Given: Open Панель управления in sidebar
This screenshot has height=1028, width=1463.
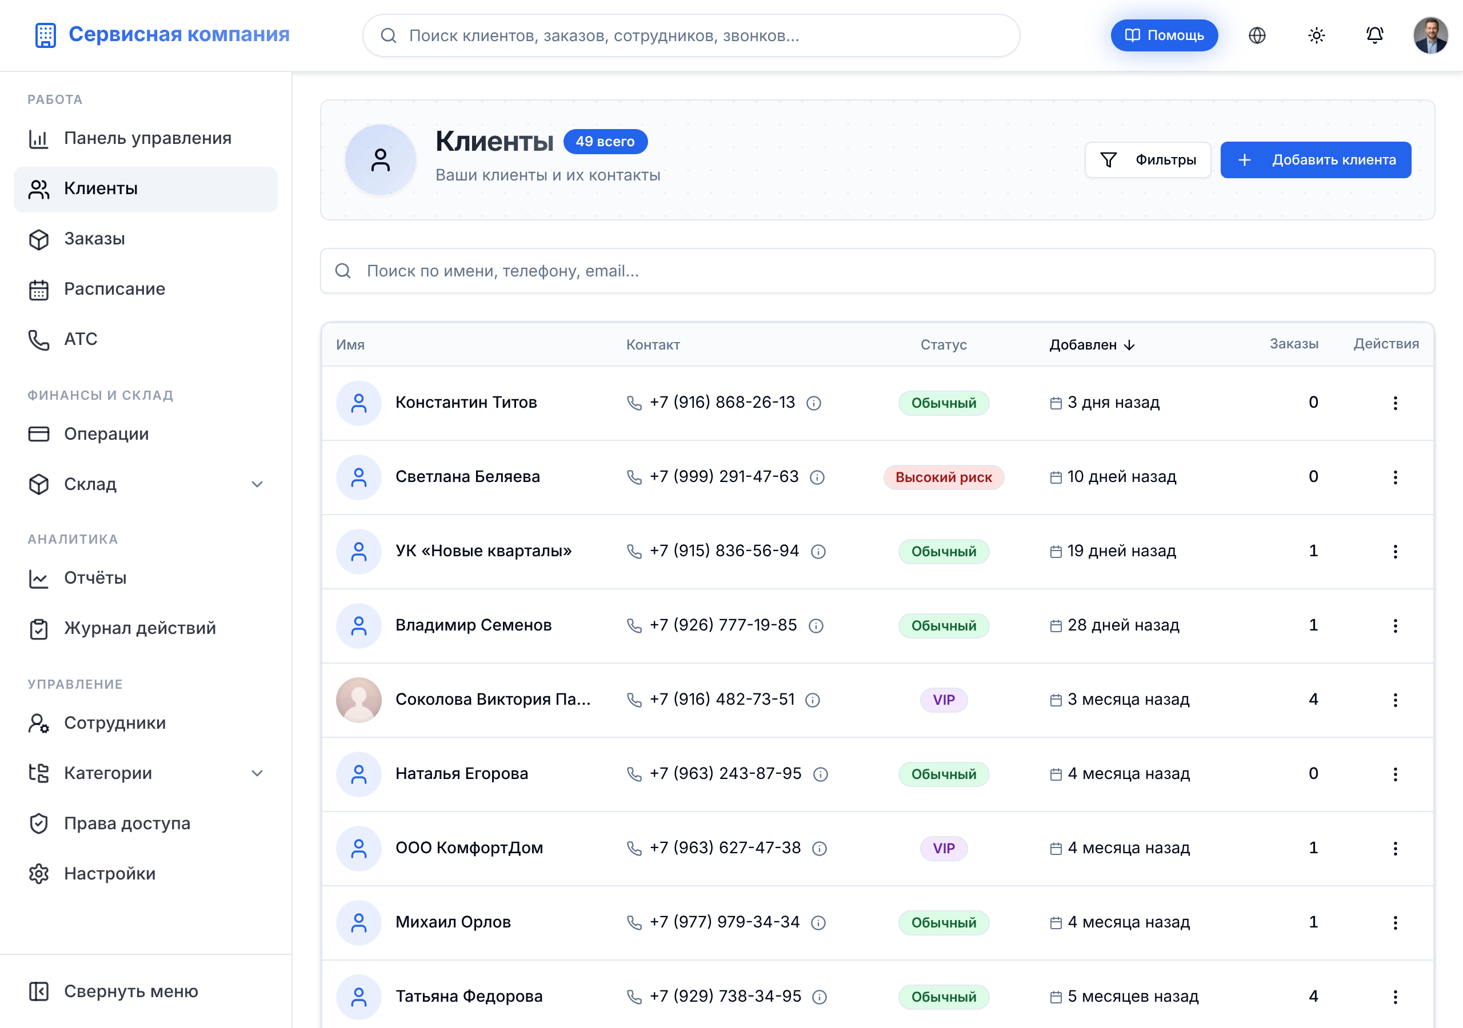Looking at the screenshot, I should [146, 139].
